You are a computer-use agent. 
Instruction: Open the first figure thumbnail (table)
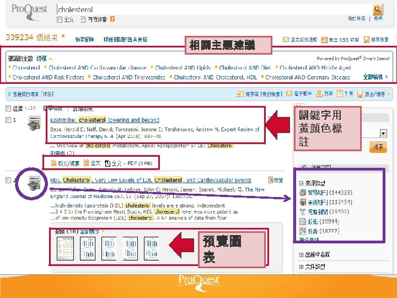(x=65, y=248)
